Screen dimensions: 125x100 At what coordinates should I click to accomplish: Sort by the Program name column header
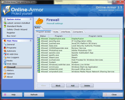pos(95,36)
